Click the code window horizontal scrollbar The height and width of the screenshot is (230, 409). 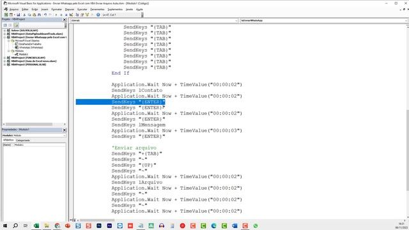(97, 220)
